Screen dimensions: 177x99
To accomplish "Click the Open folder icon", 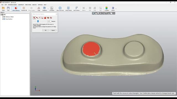I will pos(3,8).
